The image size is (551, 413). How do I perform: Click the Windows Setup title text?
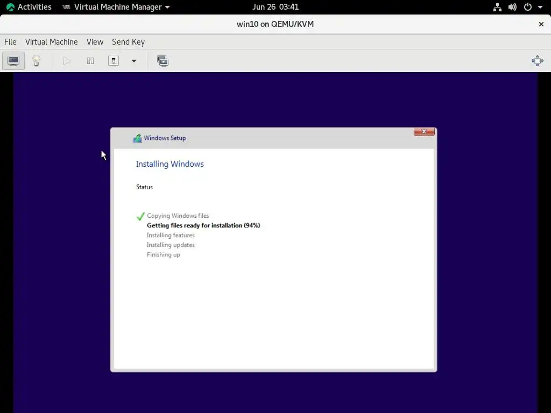pos(165,138)
